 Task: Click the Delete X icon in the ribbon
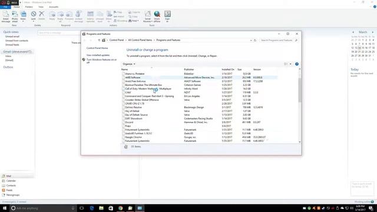[x=42, y=14]
